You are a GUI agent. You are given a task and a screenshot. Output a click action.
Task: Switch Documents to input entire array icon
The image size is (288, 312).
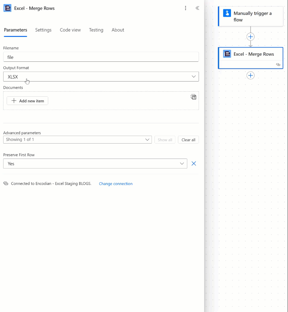coord(193,97)
